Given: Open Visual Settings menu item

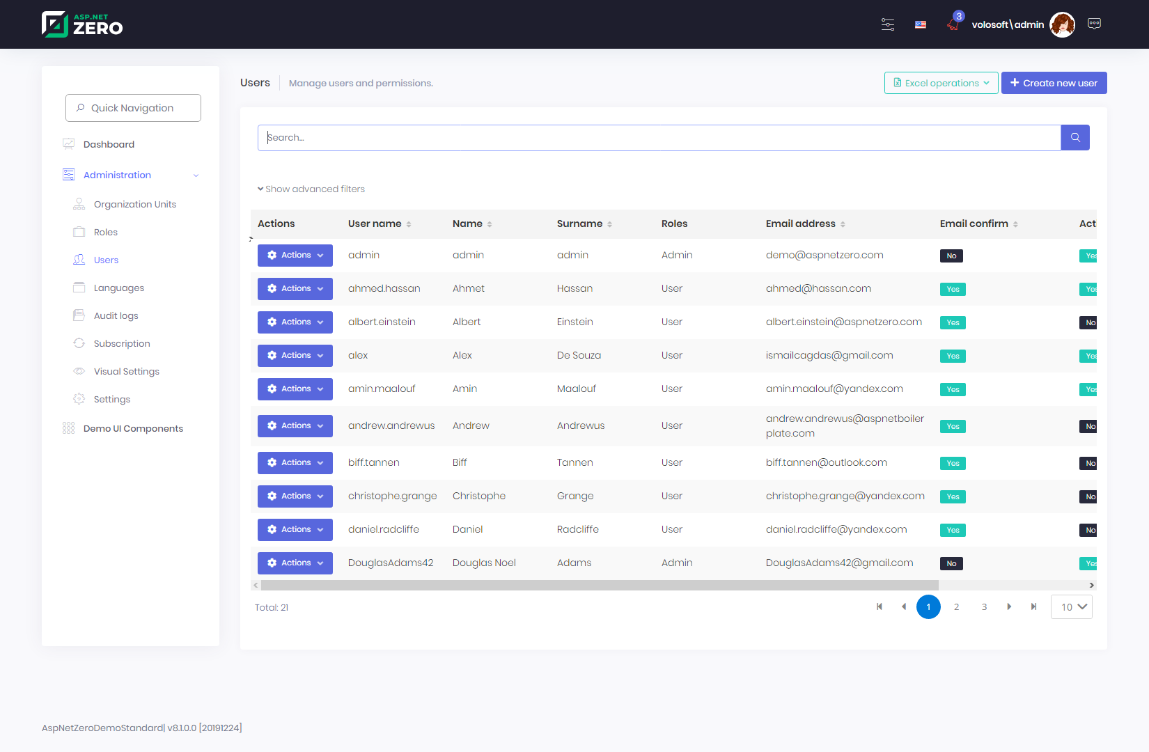Looking at the screenshot, I should pyautogui.click(x=127, y=371).
